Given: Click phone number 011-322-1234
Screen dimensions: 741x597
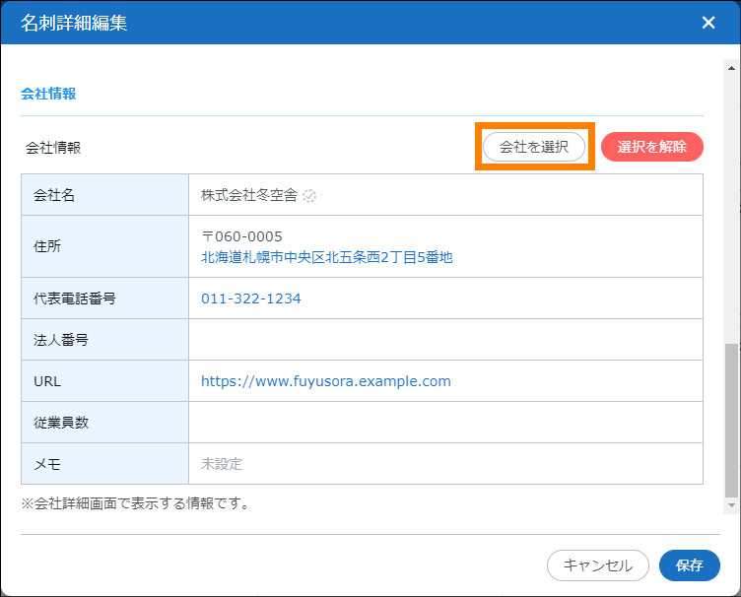Looking at the screenshot, I should 251,298.
